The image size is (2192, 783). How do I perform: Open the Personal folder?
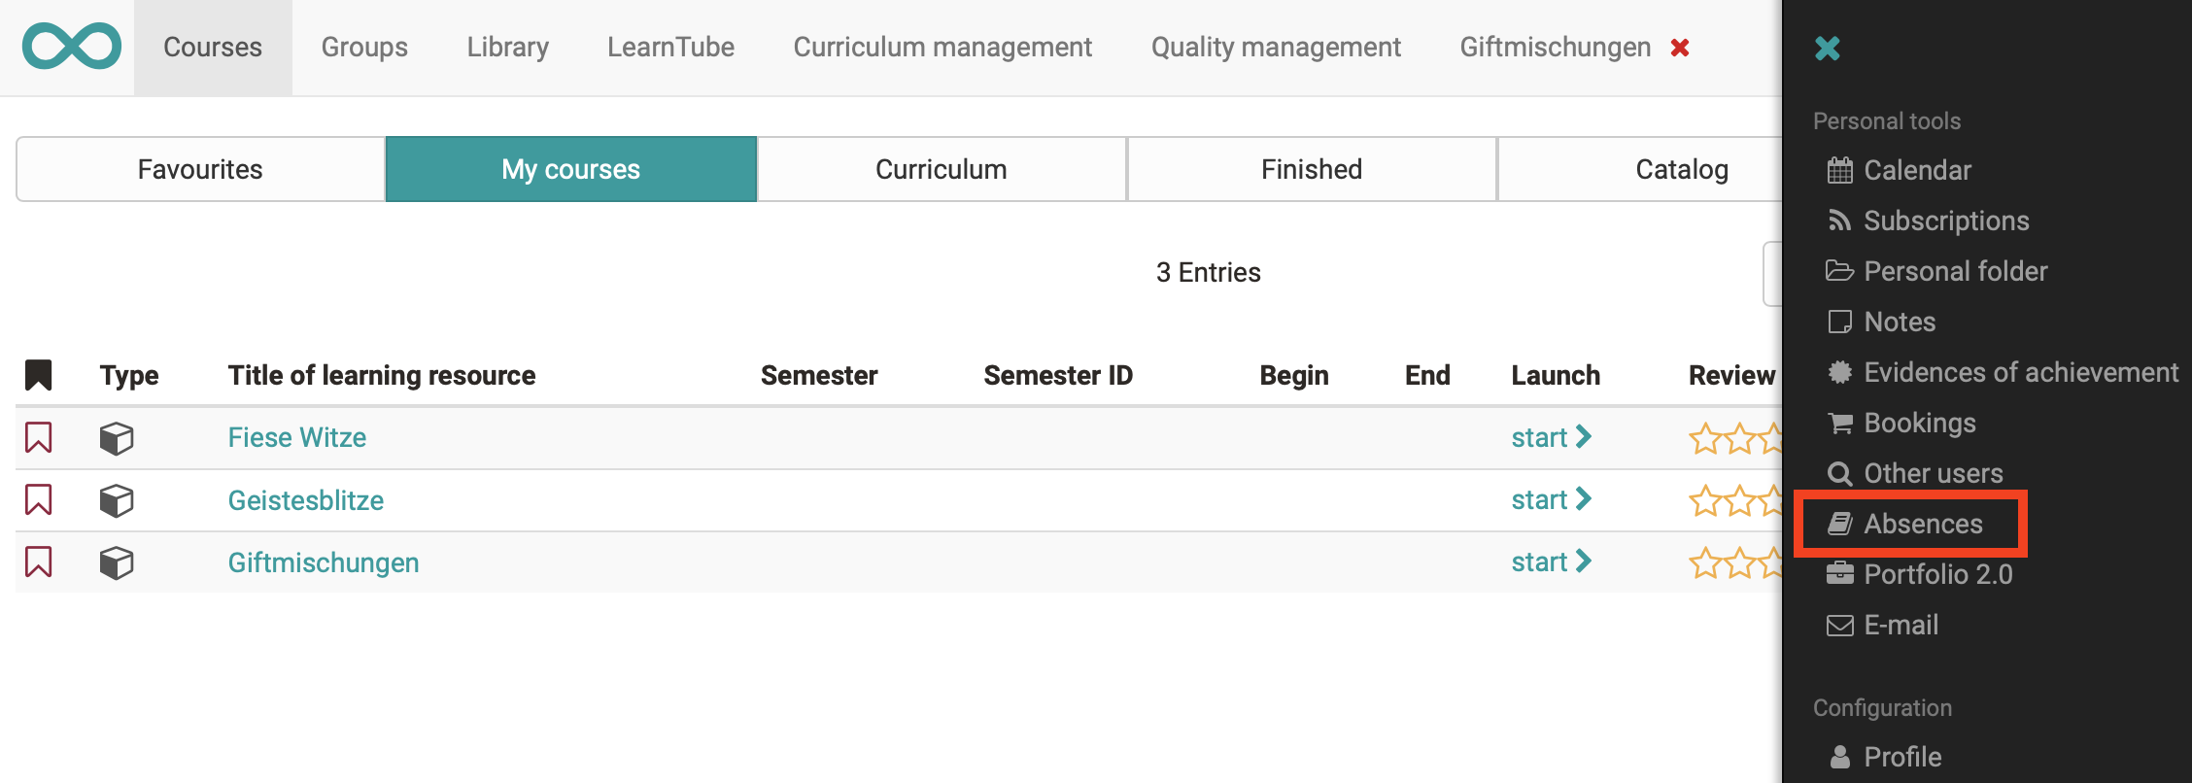coord(1954,271)
